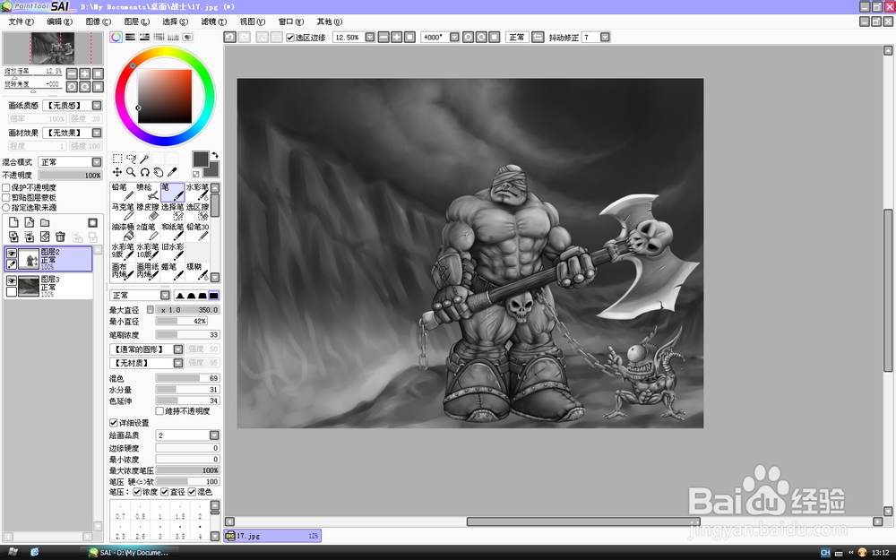The height and width of the screenshot is (560, 896).
Task: Open the 图像 menu
Action: [x=99, y=22]
